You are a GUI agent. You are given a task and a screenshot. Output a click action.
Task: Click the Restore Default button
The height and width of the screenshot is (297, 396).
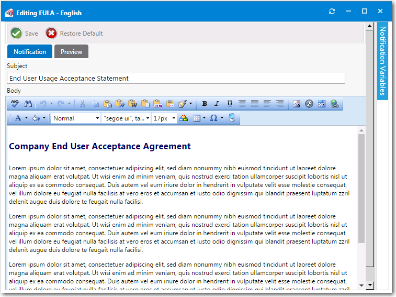point(74,34)
